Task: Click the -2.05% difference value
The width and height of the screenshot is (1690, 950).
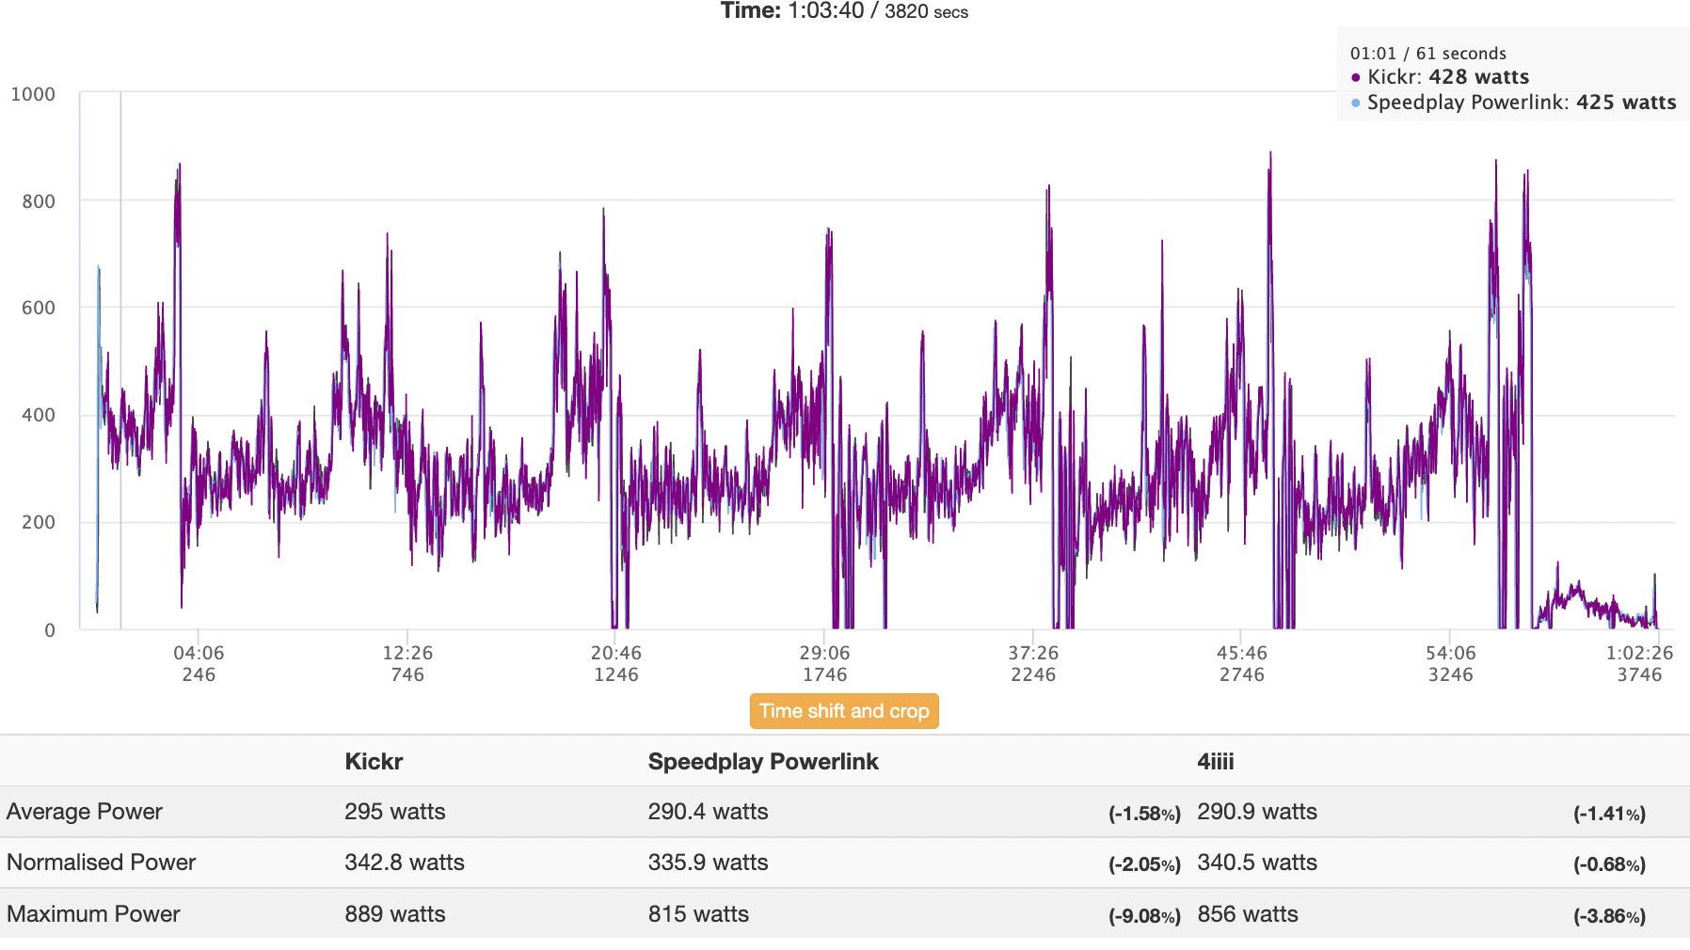Action: [1144, 864]
